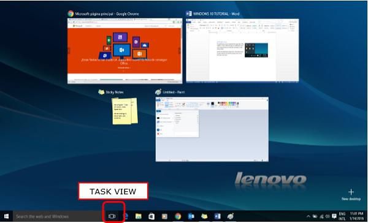Click the Task View button on the taskbar
This screenshot has width=368, height=223.
[x=112, y=216]
